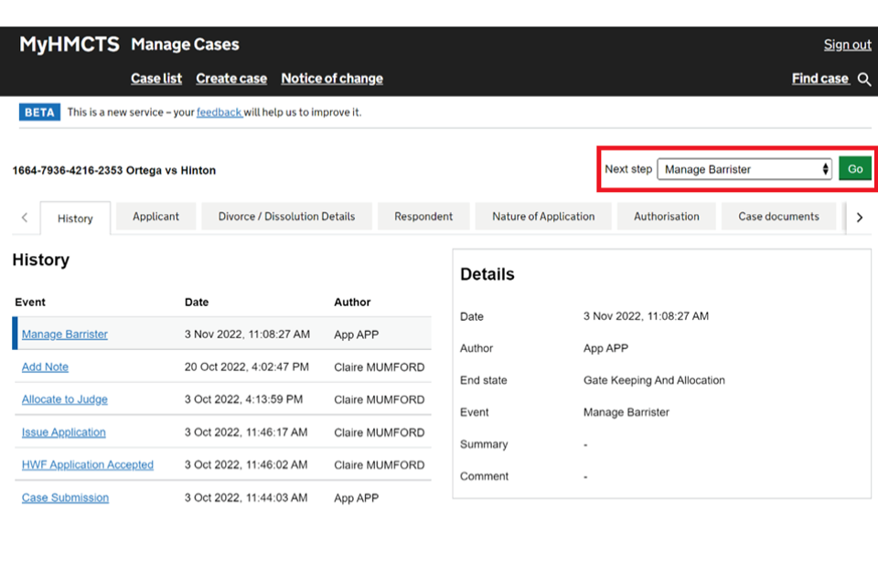This screenshot has width=878, height=585.
Task: Open Divorce / Dissolution Details tab
Action: [x=286, y=217]
